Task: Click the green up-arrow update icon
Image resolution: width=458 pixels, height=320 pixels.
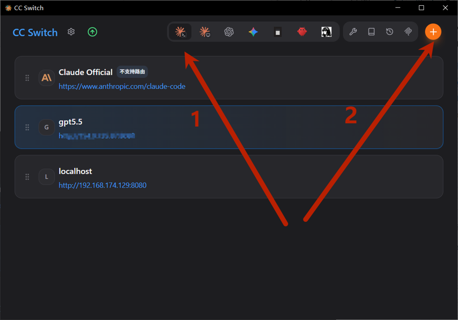Action: point(92,32)
